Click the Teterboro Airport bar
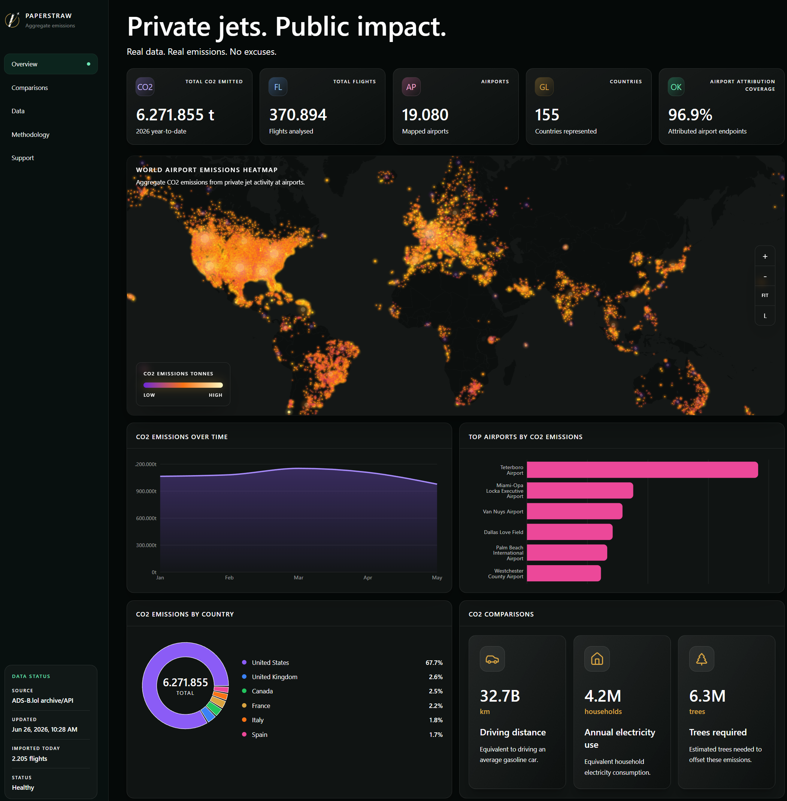Viewport: 787px width, 801px height. coord(642,469)
